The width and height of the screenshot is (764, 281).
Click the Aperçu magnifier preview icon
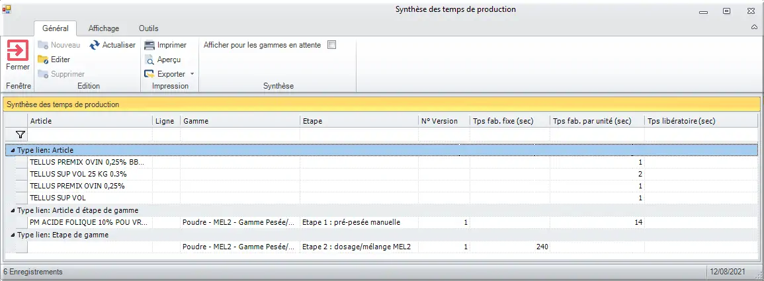150,60
